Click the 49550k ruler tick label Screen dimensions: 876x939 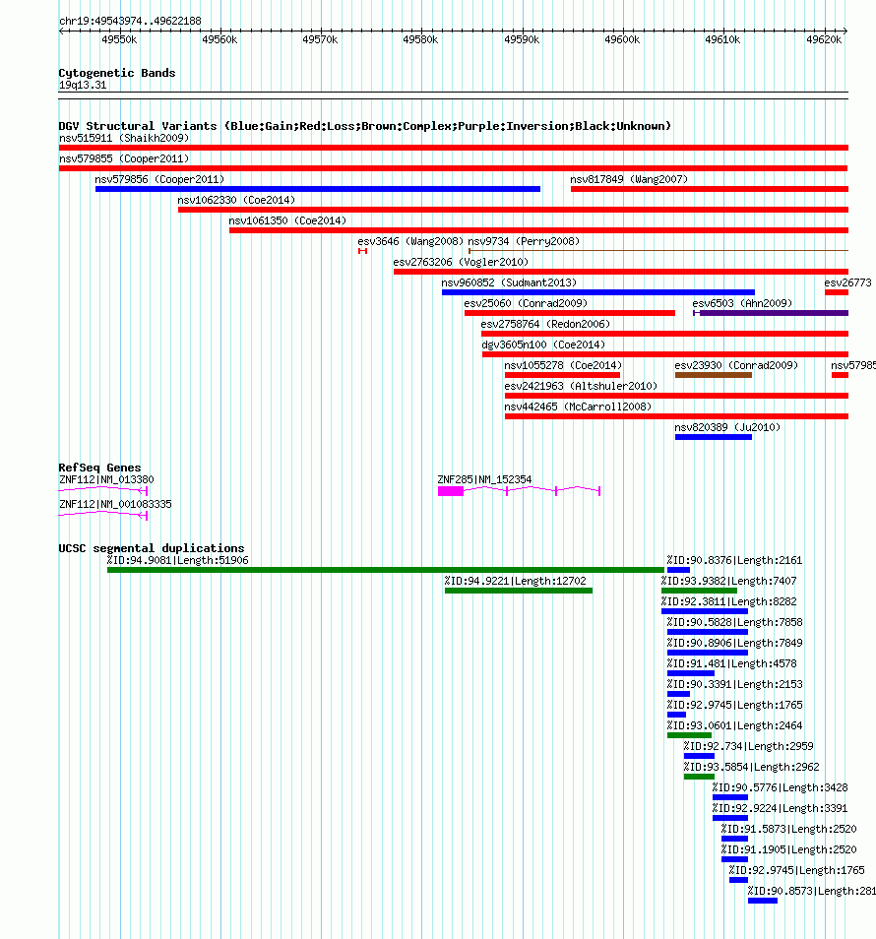tap(118, 39)
